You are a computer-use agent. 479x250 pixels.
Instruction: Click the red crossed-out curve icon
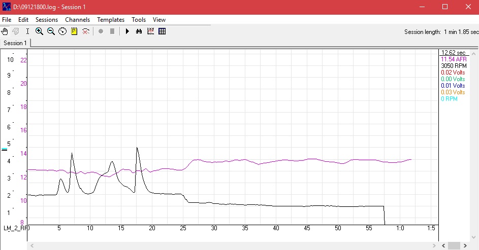86,31
